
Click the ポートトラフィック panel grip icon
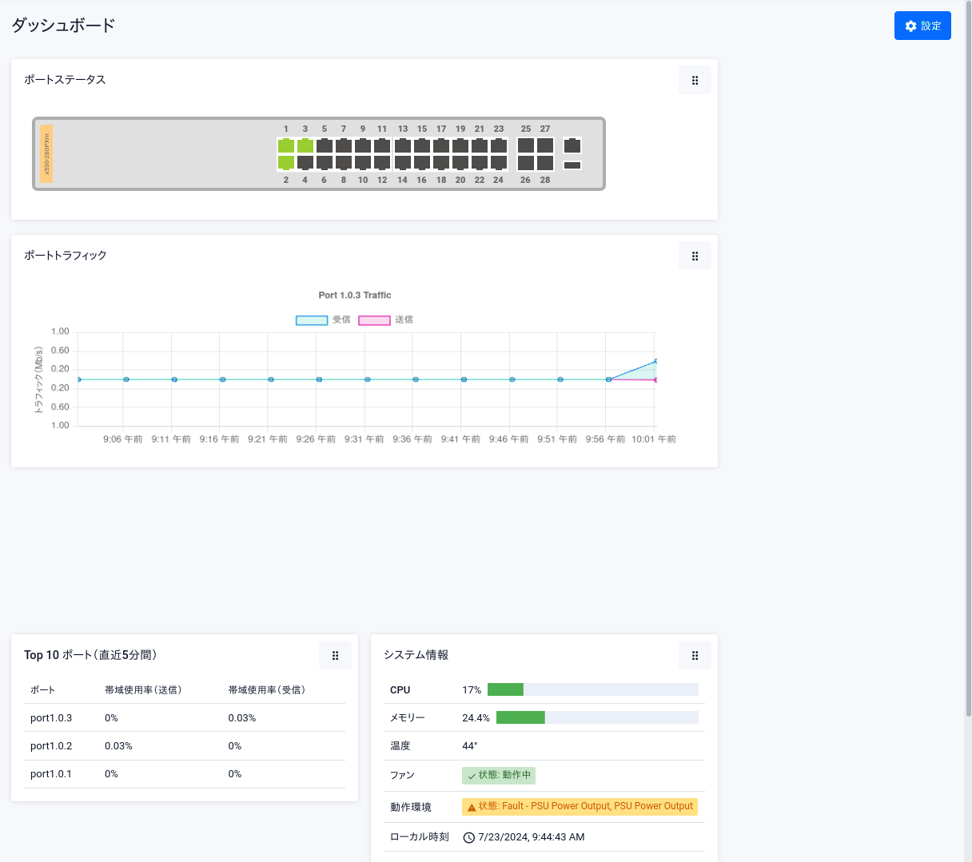(x=695, y=256)
